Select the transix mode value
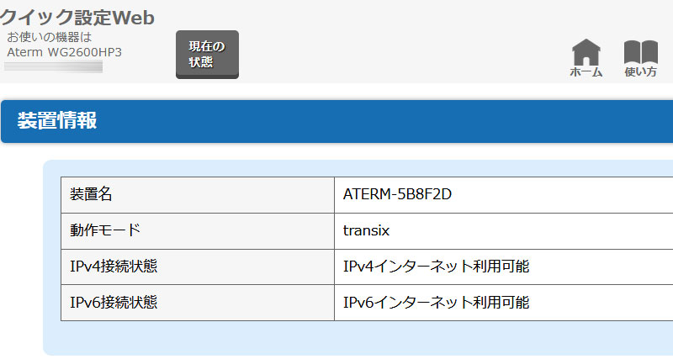 coord(366,230)
